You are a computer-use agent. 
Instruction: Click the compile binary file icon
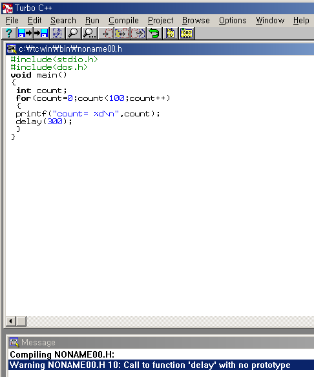click(170, 33)
